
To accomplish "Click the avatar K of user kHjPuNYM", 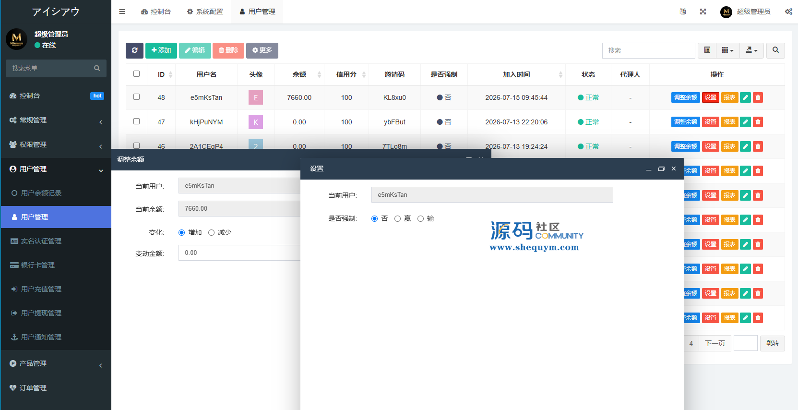I will pyautogui.click(x=256, y=122).
